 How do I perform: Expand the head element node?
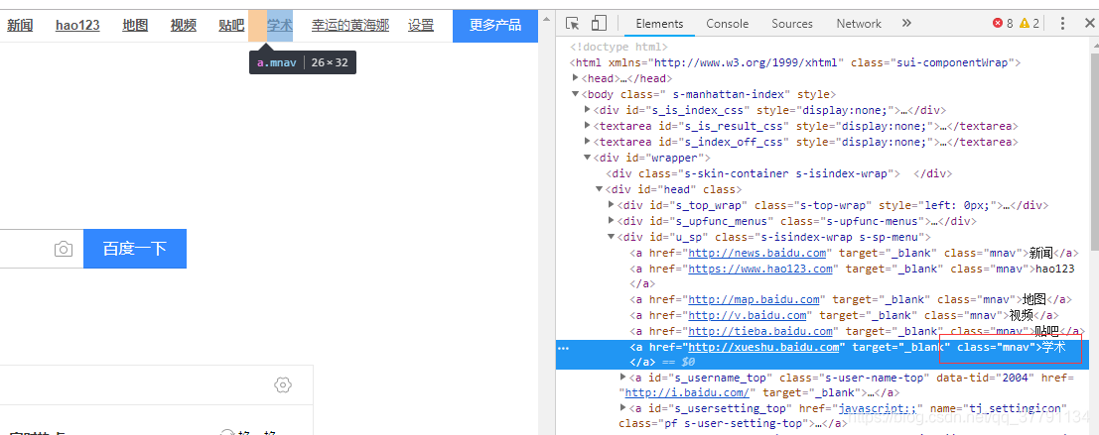pos(576,78)
